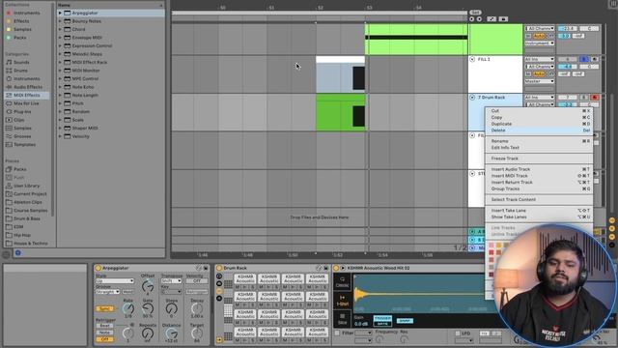This screenshot has width=618, height=348.
Task: Click the Retrigger Note button
Action: click(104, 333)
